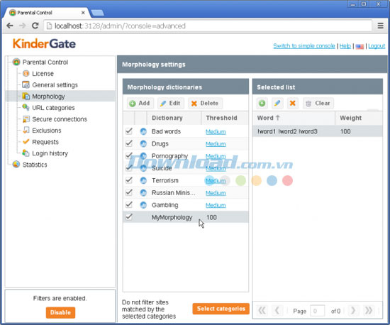Click the Bad words dictionary globe icon

point(143,131)
